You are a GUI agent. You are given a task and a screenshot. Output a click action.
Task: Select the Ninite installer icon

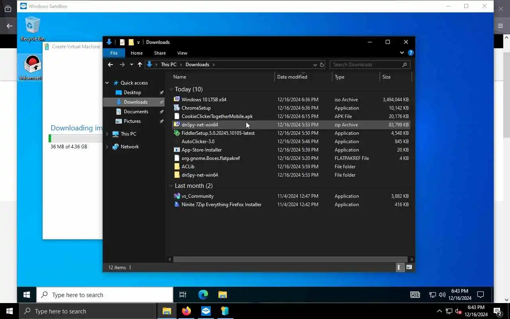(177, 204)
